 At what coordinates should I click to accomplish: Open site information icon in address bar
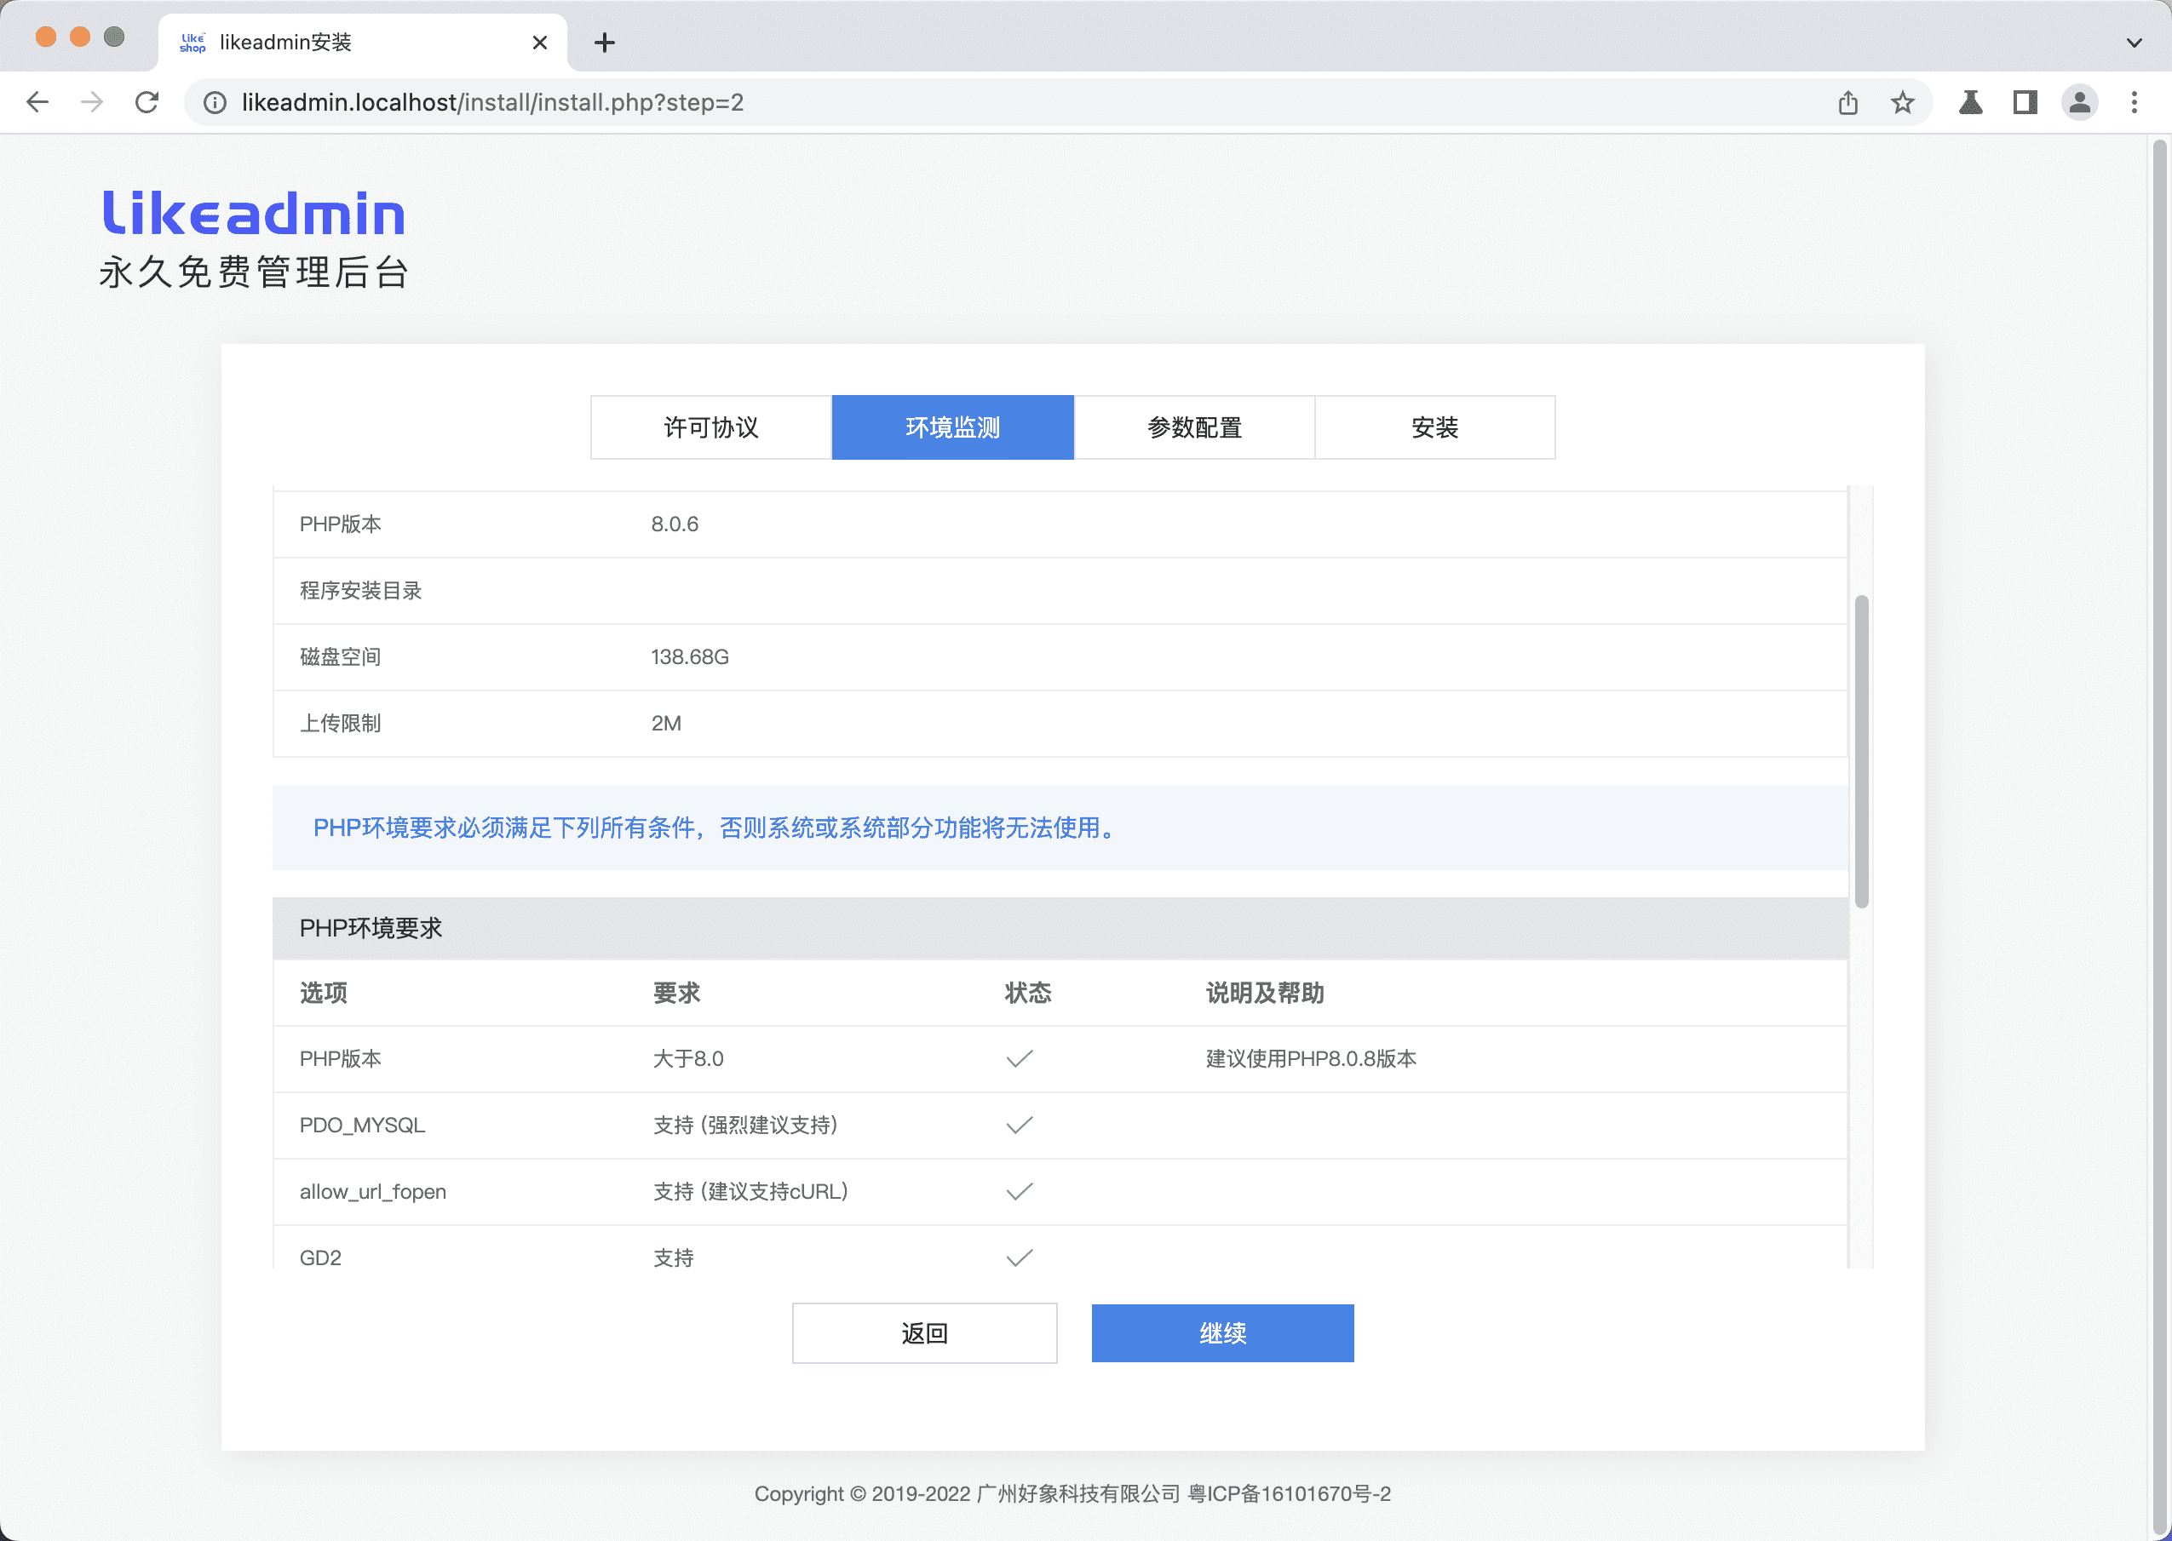[x=215, y=102]
